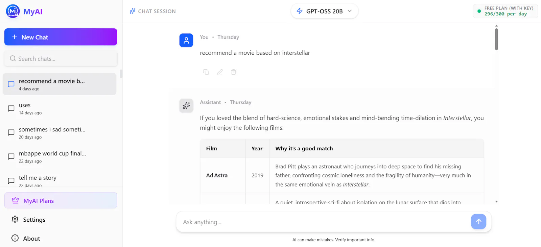Copy the user message with copy icon

(206, 72)
